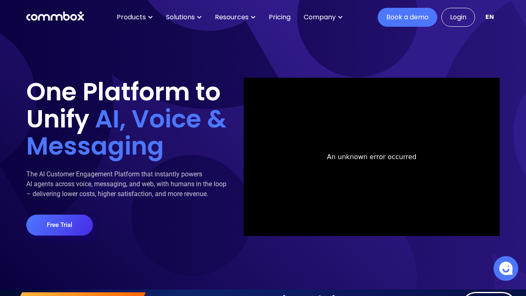Click the Solutions chevron arrow

pyautogui.click(x=199, y=17)
